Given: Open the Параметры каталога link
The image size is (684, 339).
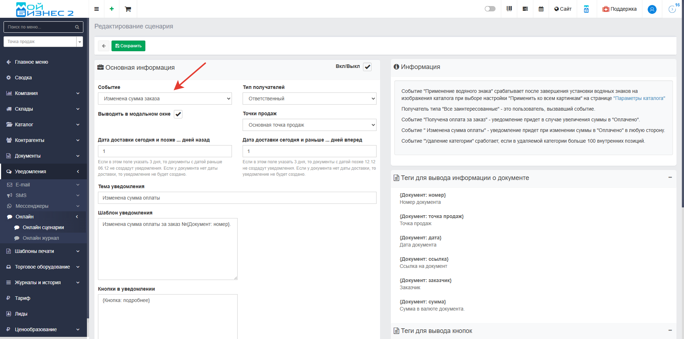Looking at the screenshot, I should (x=639, y=98).
